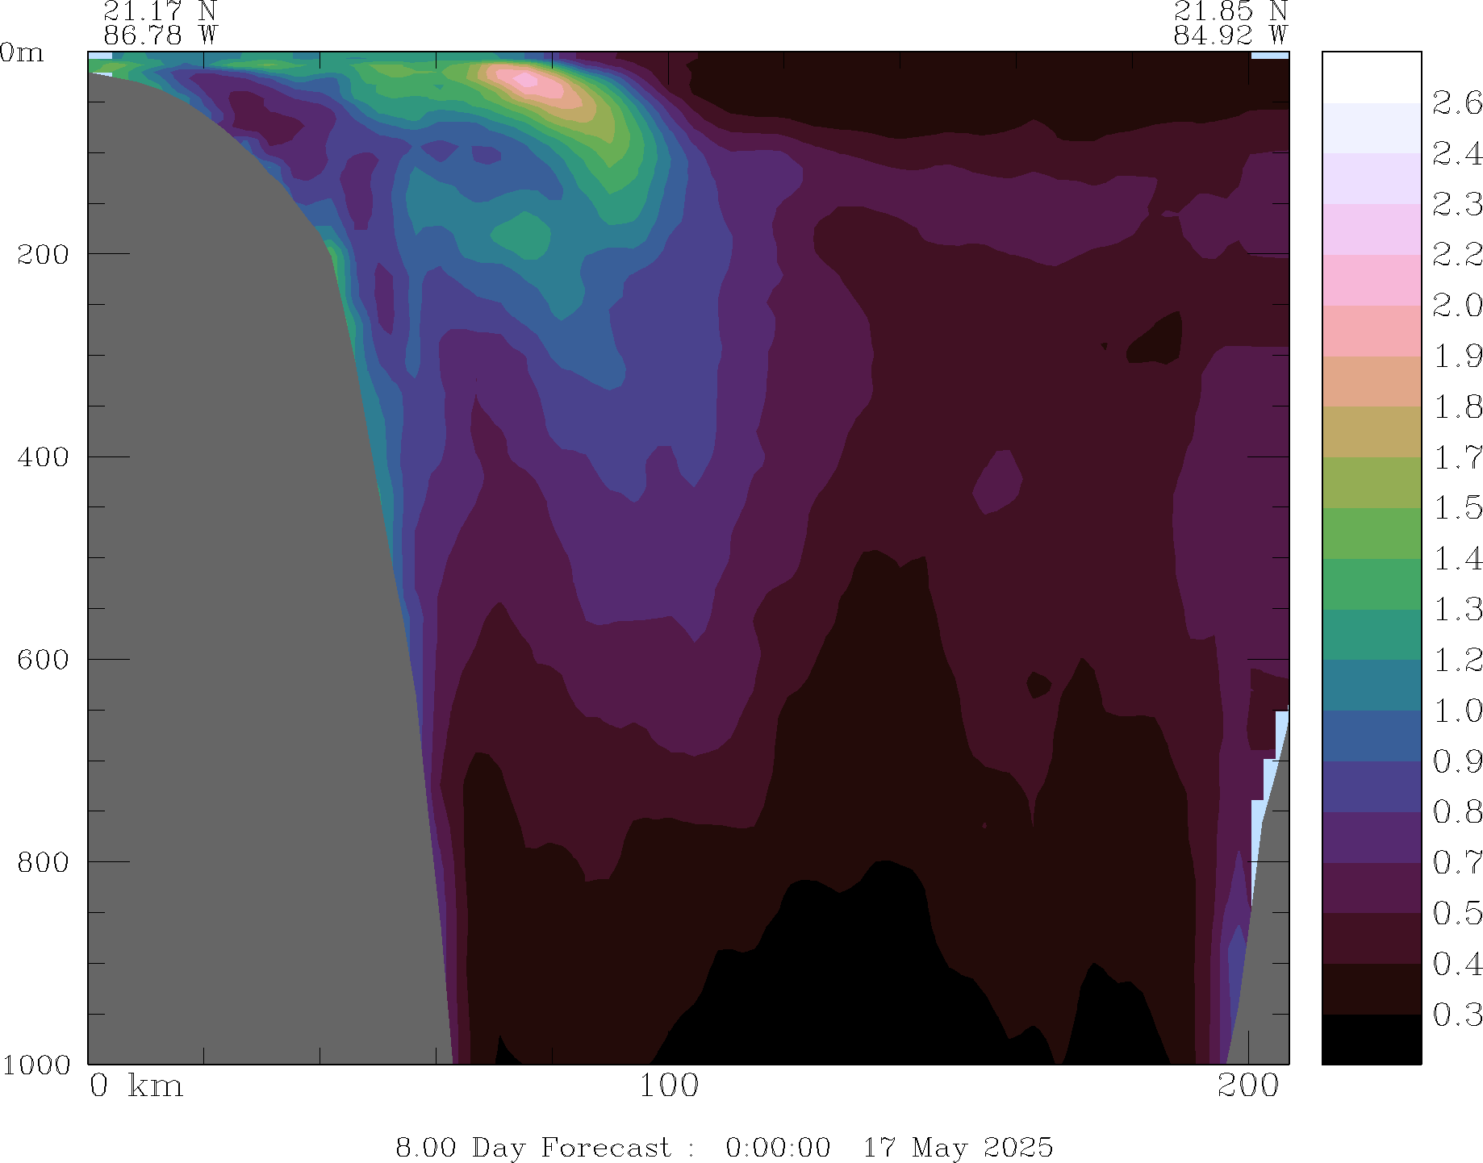
Task: Select the khaki band between 1.7 and 1.8
Action: 1371,431
